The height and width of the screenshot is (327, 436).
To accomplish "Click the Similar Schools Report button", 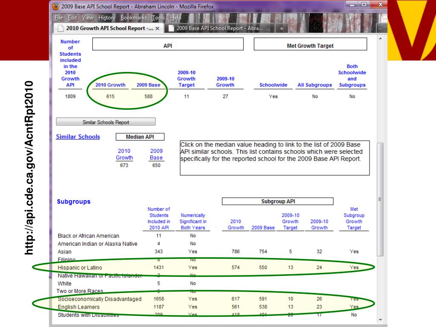I will click(x=106, y=122).
